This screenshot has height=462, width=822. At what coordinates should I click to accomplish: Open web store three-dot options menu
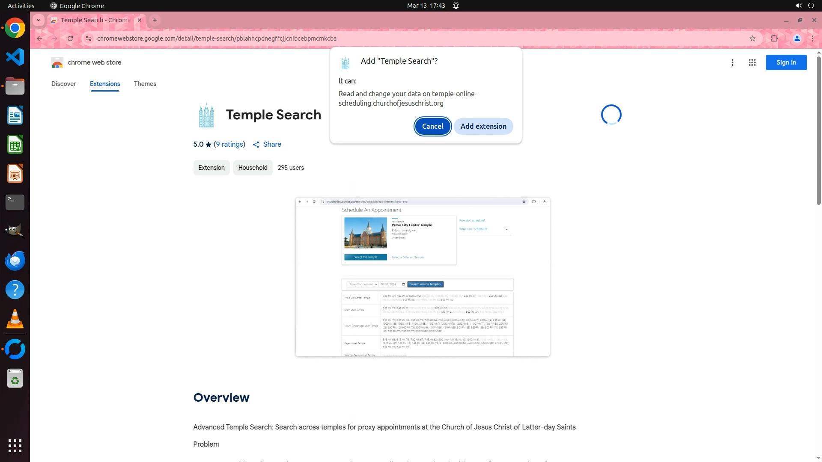[x=732, y=62]
